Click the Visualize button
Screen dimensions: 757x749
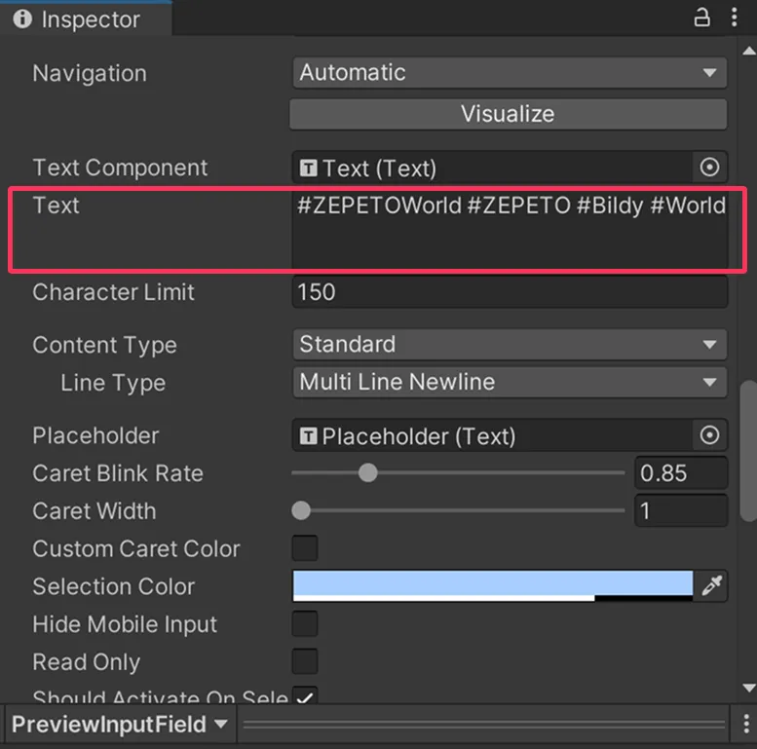tap(508, 114)
